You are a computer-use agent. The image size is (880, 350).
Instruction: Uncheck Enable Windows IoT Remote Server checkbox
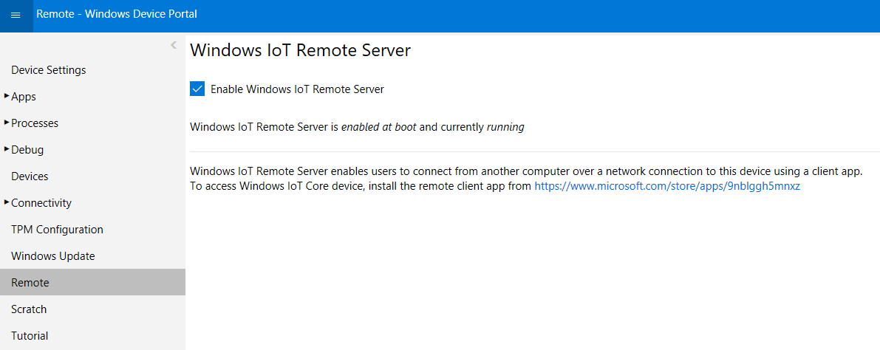197,89
